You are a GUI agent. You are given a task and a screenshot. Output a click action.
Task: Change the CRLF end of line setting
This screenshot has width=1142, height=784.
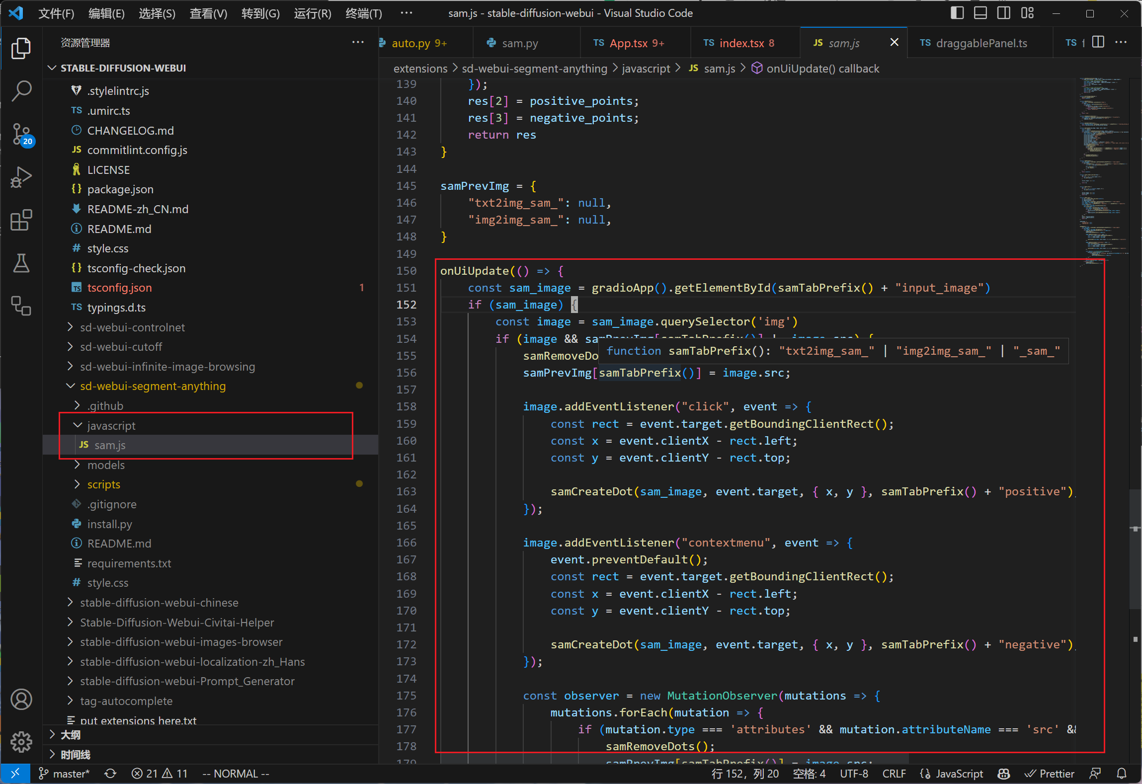[x=894, y=774]
